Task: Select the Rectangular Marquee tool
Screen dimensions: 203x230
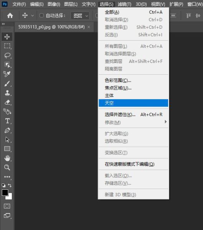Action: [x=7, y=46]
